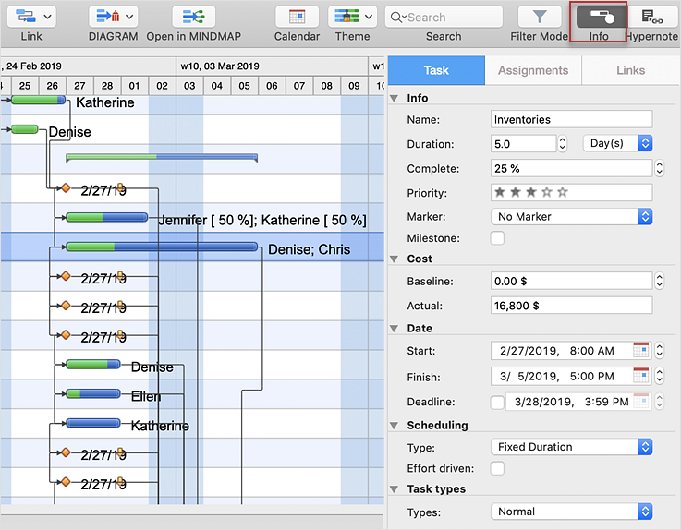The image size is (681, 530).
Task: Enable Filter Mode funnel icon
Action: coord(540,17)
